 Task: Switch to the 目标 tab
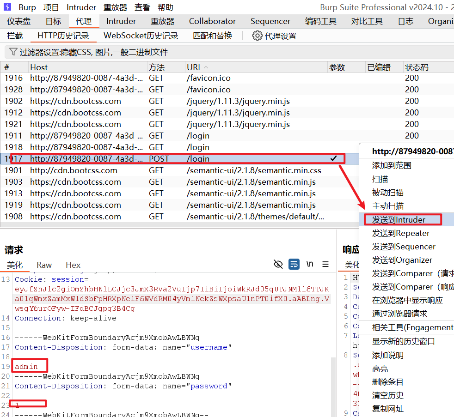[54, 21]
